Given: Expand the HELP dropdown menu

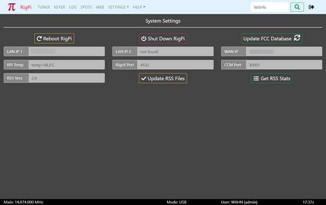Looking at the screenshot, I should [x=139, y=7].
